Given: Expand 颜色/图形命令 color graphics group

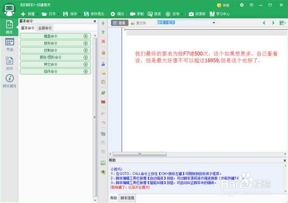Looking at the screenshot, I should [55, 58].
